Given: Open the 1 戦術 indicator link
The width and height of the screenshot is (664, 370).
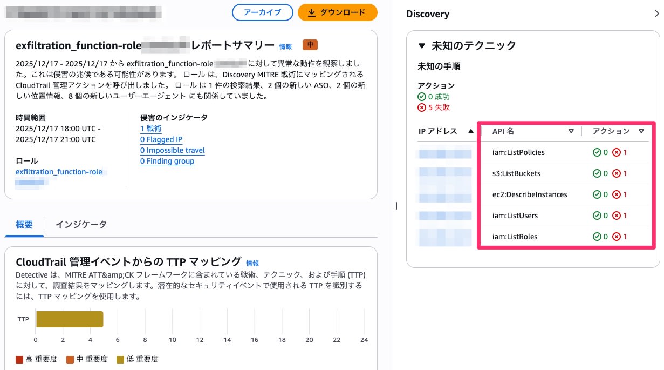Looking at the screenshot, I should [150, 129].
